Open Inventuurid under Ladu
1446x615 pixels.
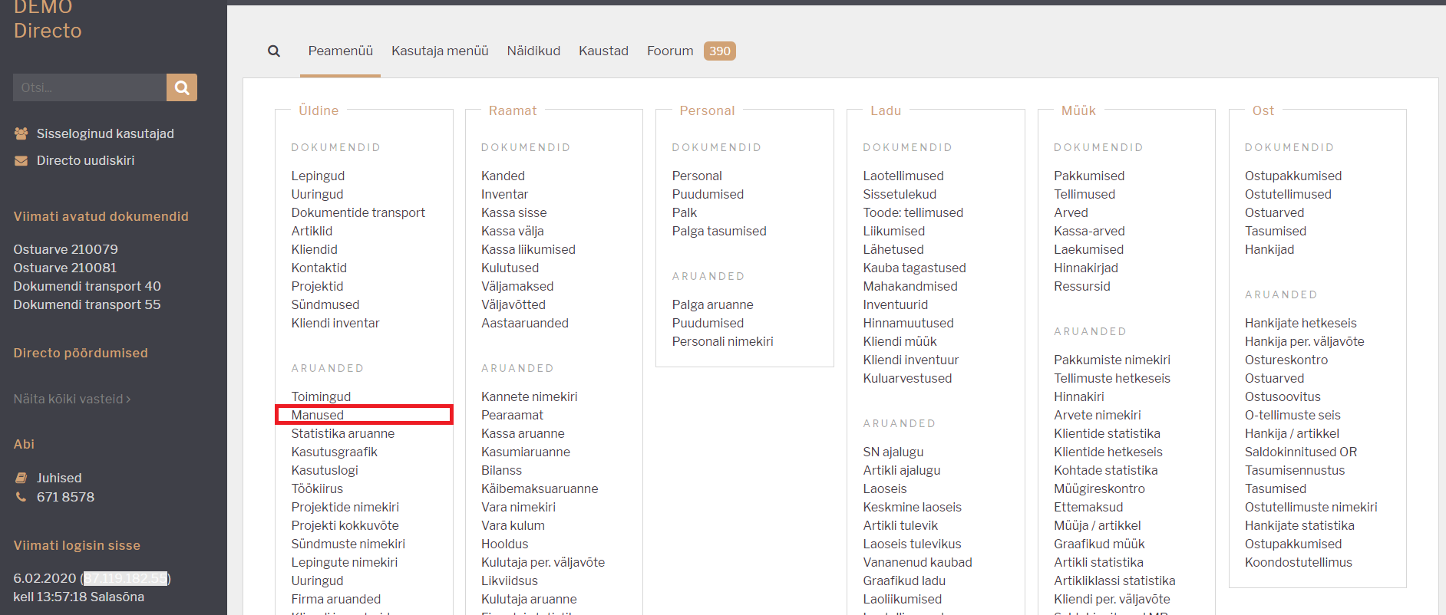(895, 304)
